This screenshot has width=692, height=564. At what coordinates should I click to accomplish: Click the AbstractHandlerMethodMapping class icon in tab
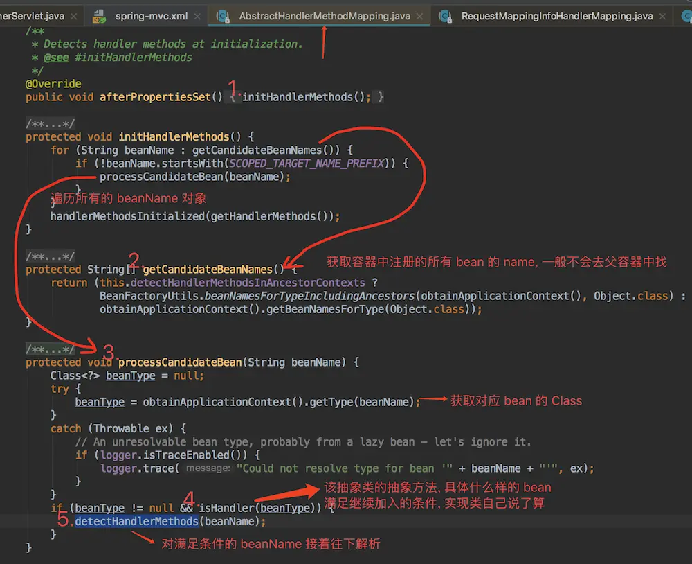(x=224, y=15)
